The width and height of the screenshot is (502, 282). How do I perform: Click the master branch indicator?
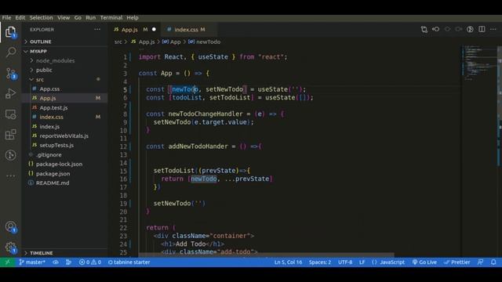coord(32,262)
